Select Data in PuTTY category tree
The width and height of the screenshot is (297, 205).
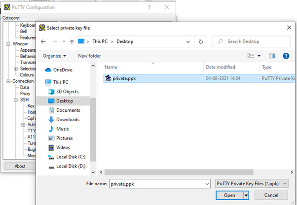point(25,87)
